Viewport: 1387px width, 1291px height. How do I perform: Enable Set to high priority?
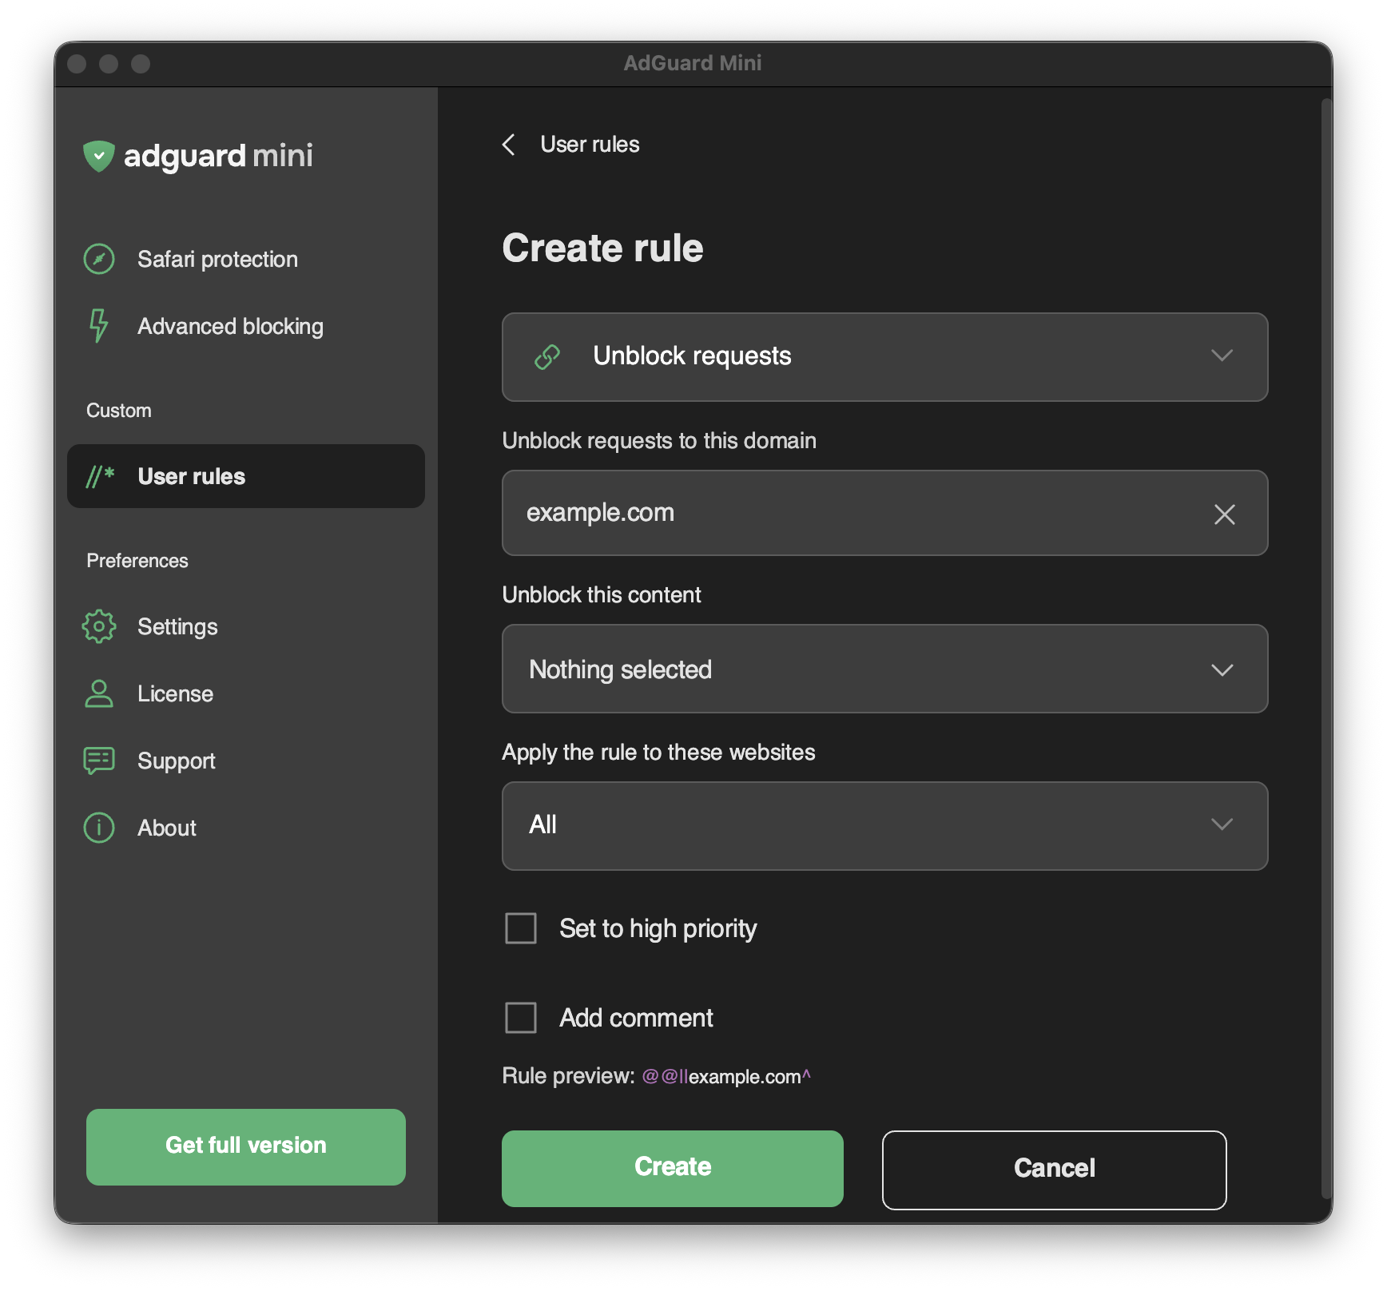pos(520,928)
